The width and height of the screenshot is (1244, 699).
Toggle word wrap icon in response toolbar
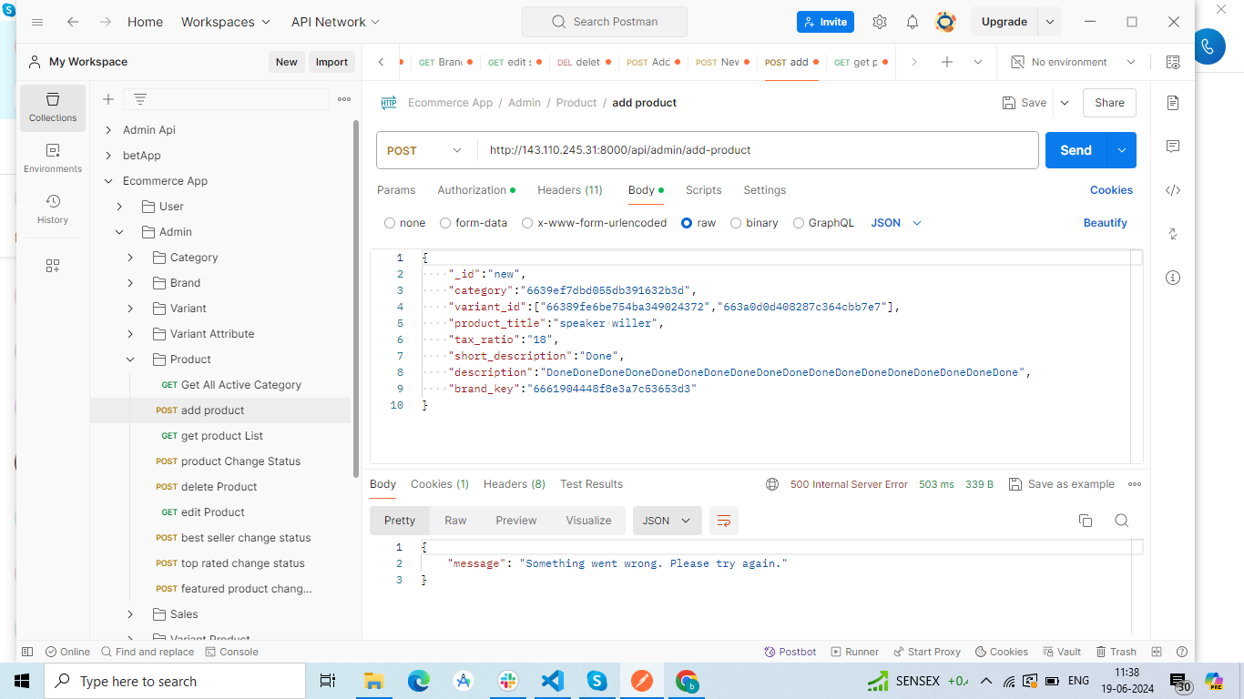click(x=724, y=521)
